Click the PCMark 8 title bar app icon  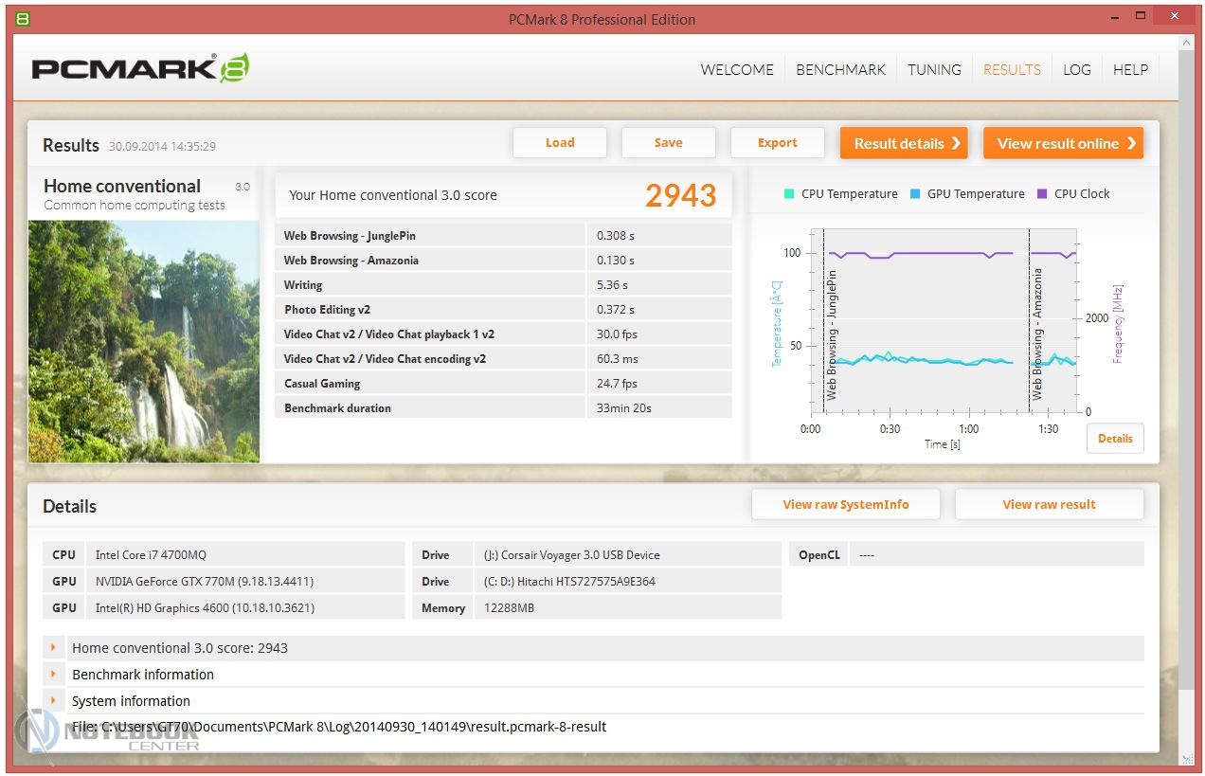click(x=23, y=18)
